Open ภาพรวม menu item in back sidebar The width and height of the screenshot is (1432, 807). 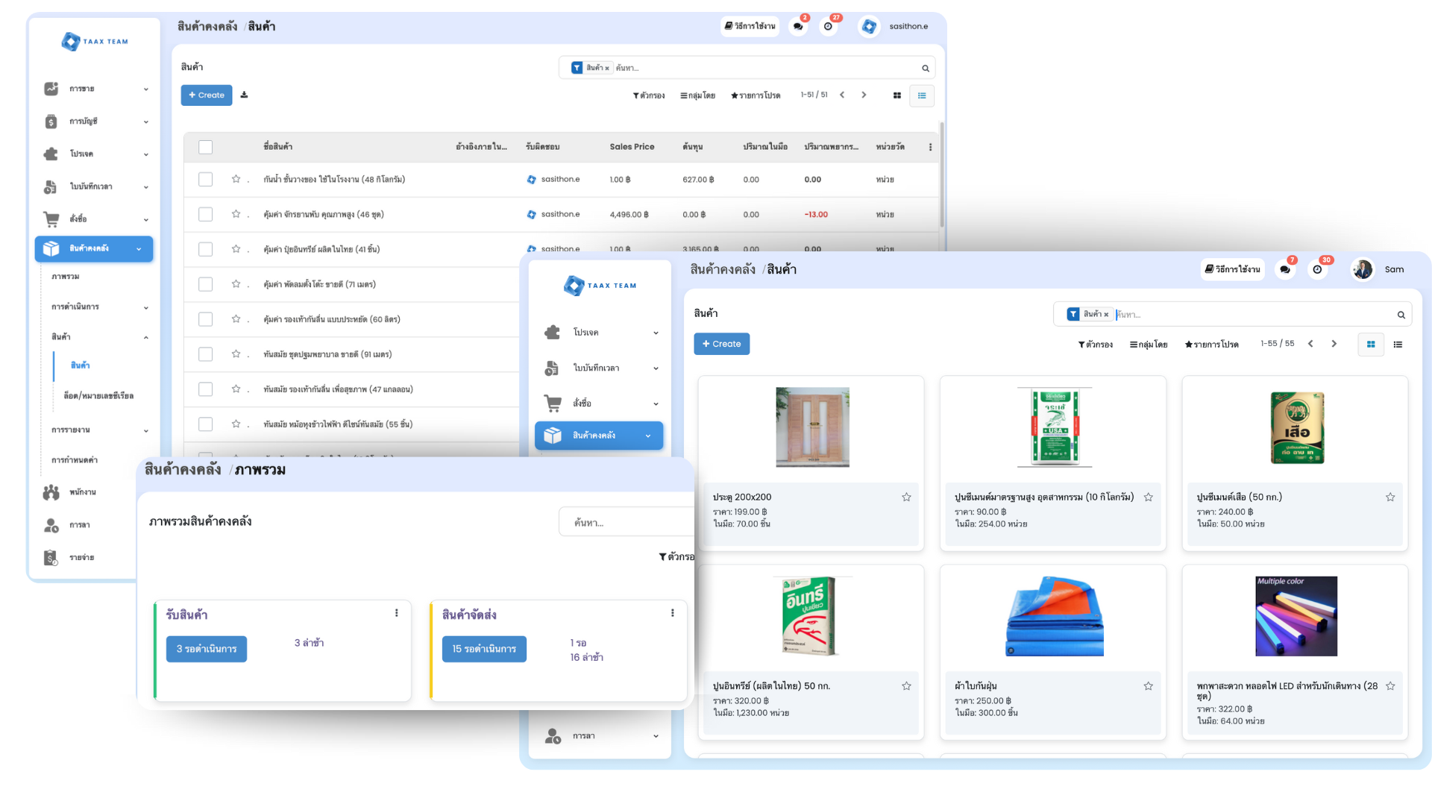[x=66, y=277]
